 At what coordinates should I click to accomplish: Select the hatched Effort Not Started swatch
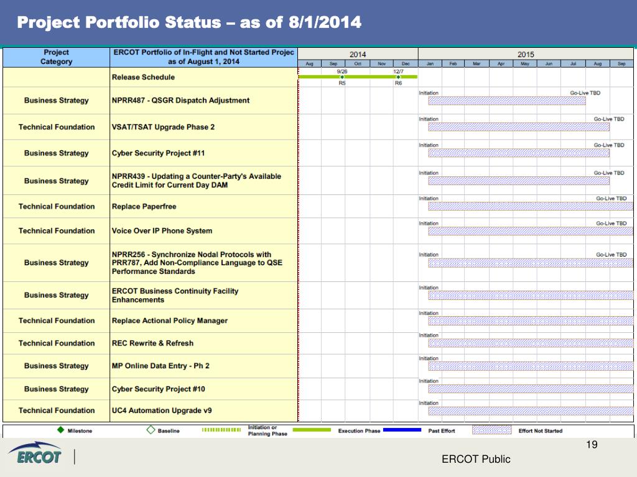pos(491,430)
